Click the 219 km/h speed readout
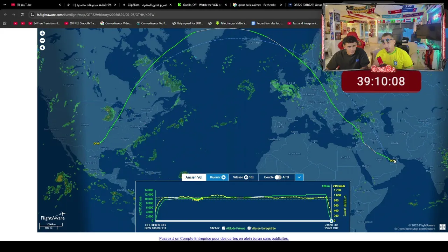Image resolution: width=448 pixels, height=252 pixels. click(339, 186)
